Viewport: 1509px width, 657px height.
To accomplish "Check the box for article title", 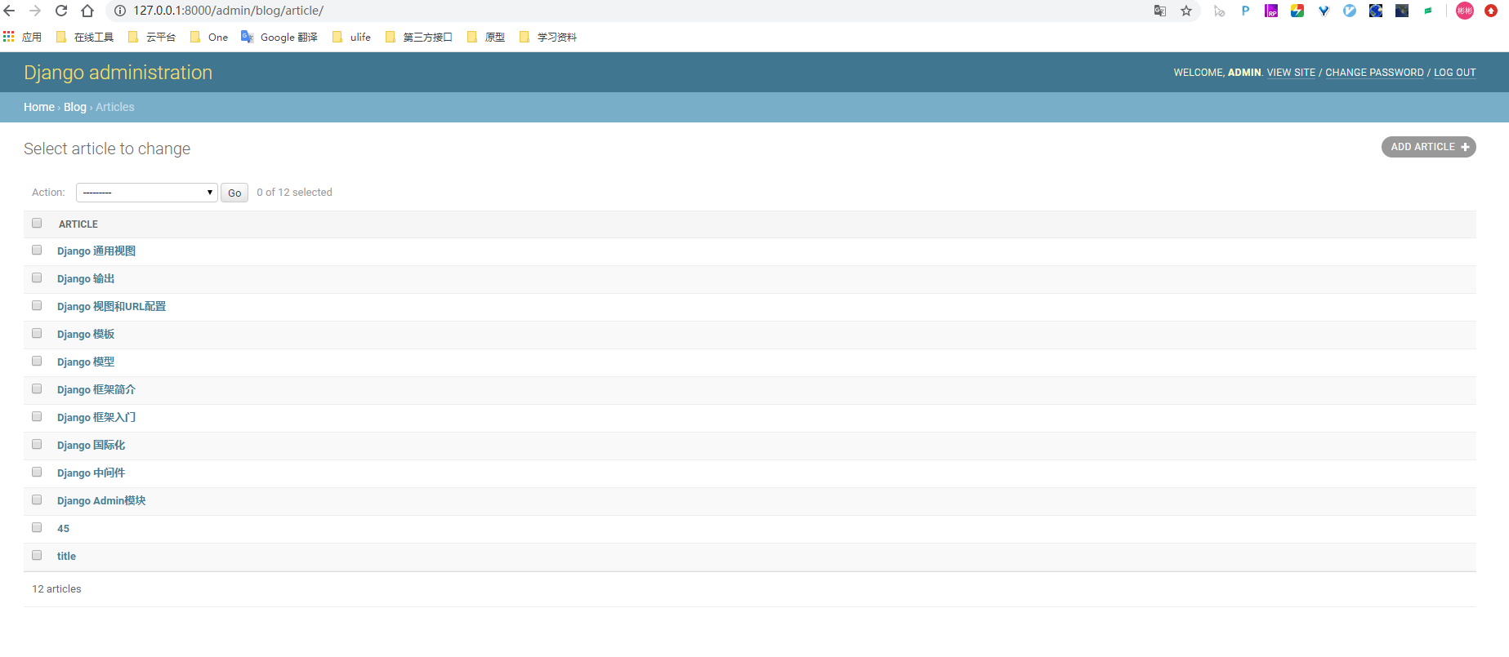I will coord(37,555).
